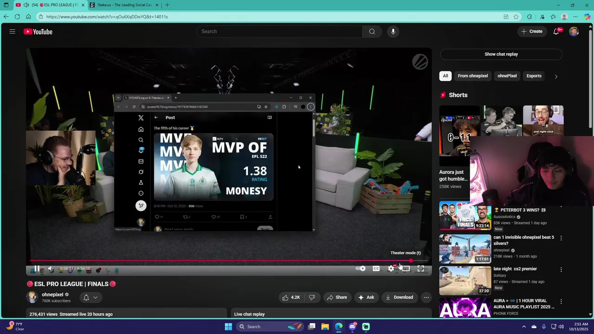The image size is (594, 334).
Task: Mute the video player audio
Action: [51, 269]
